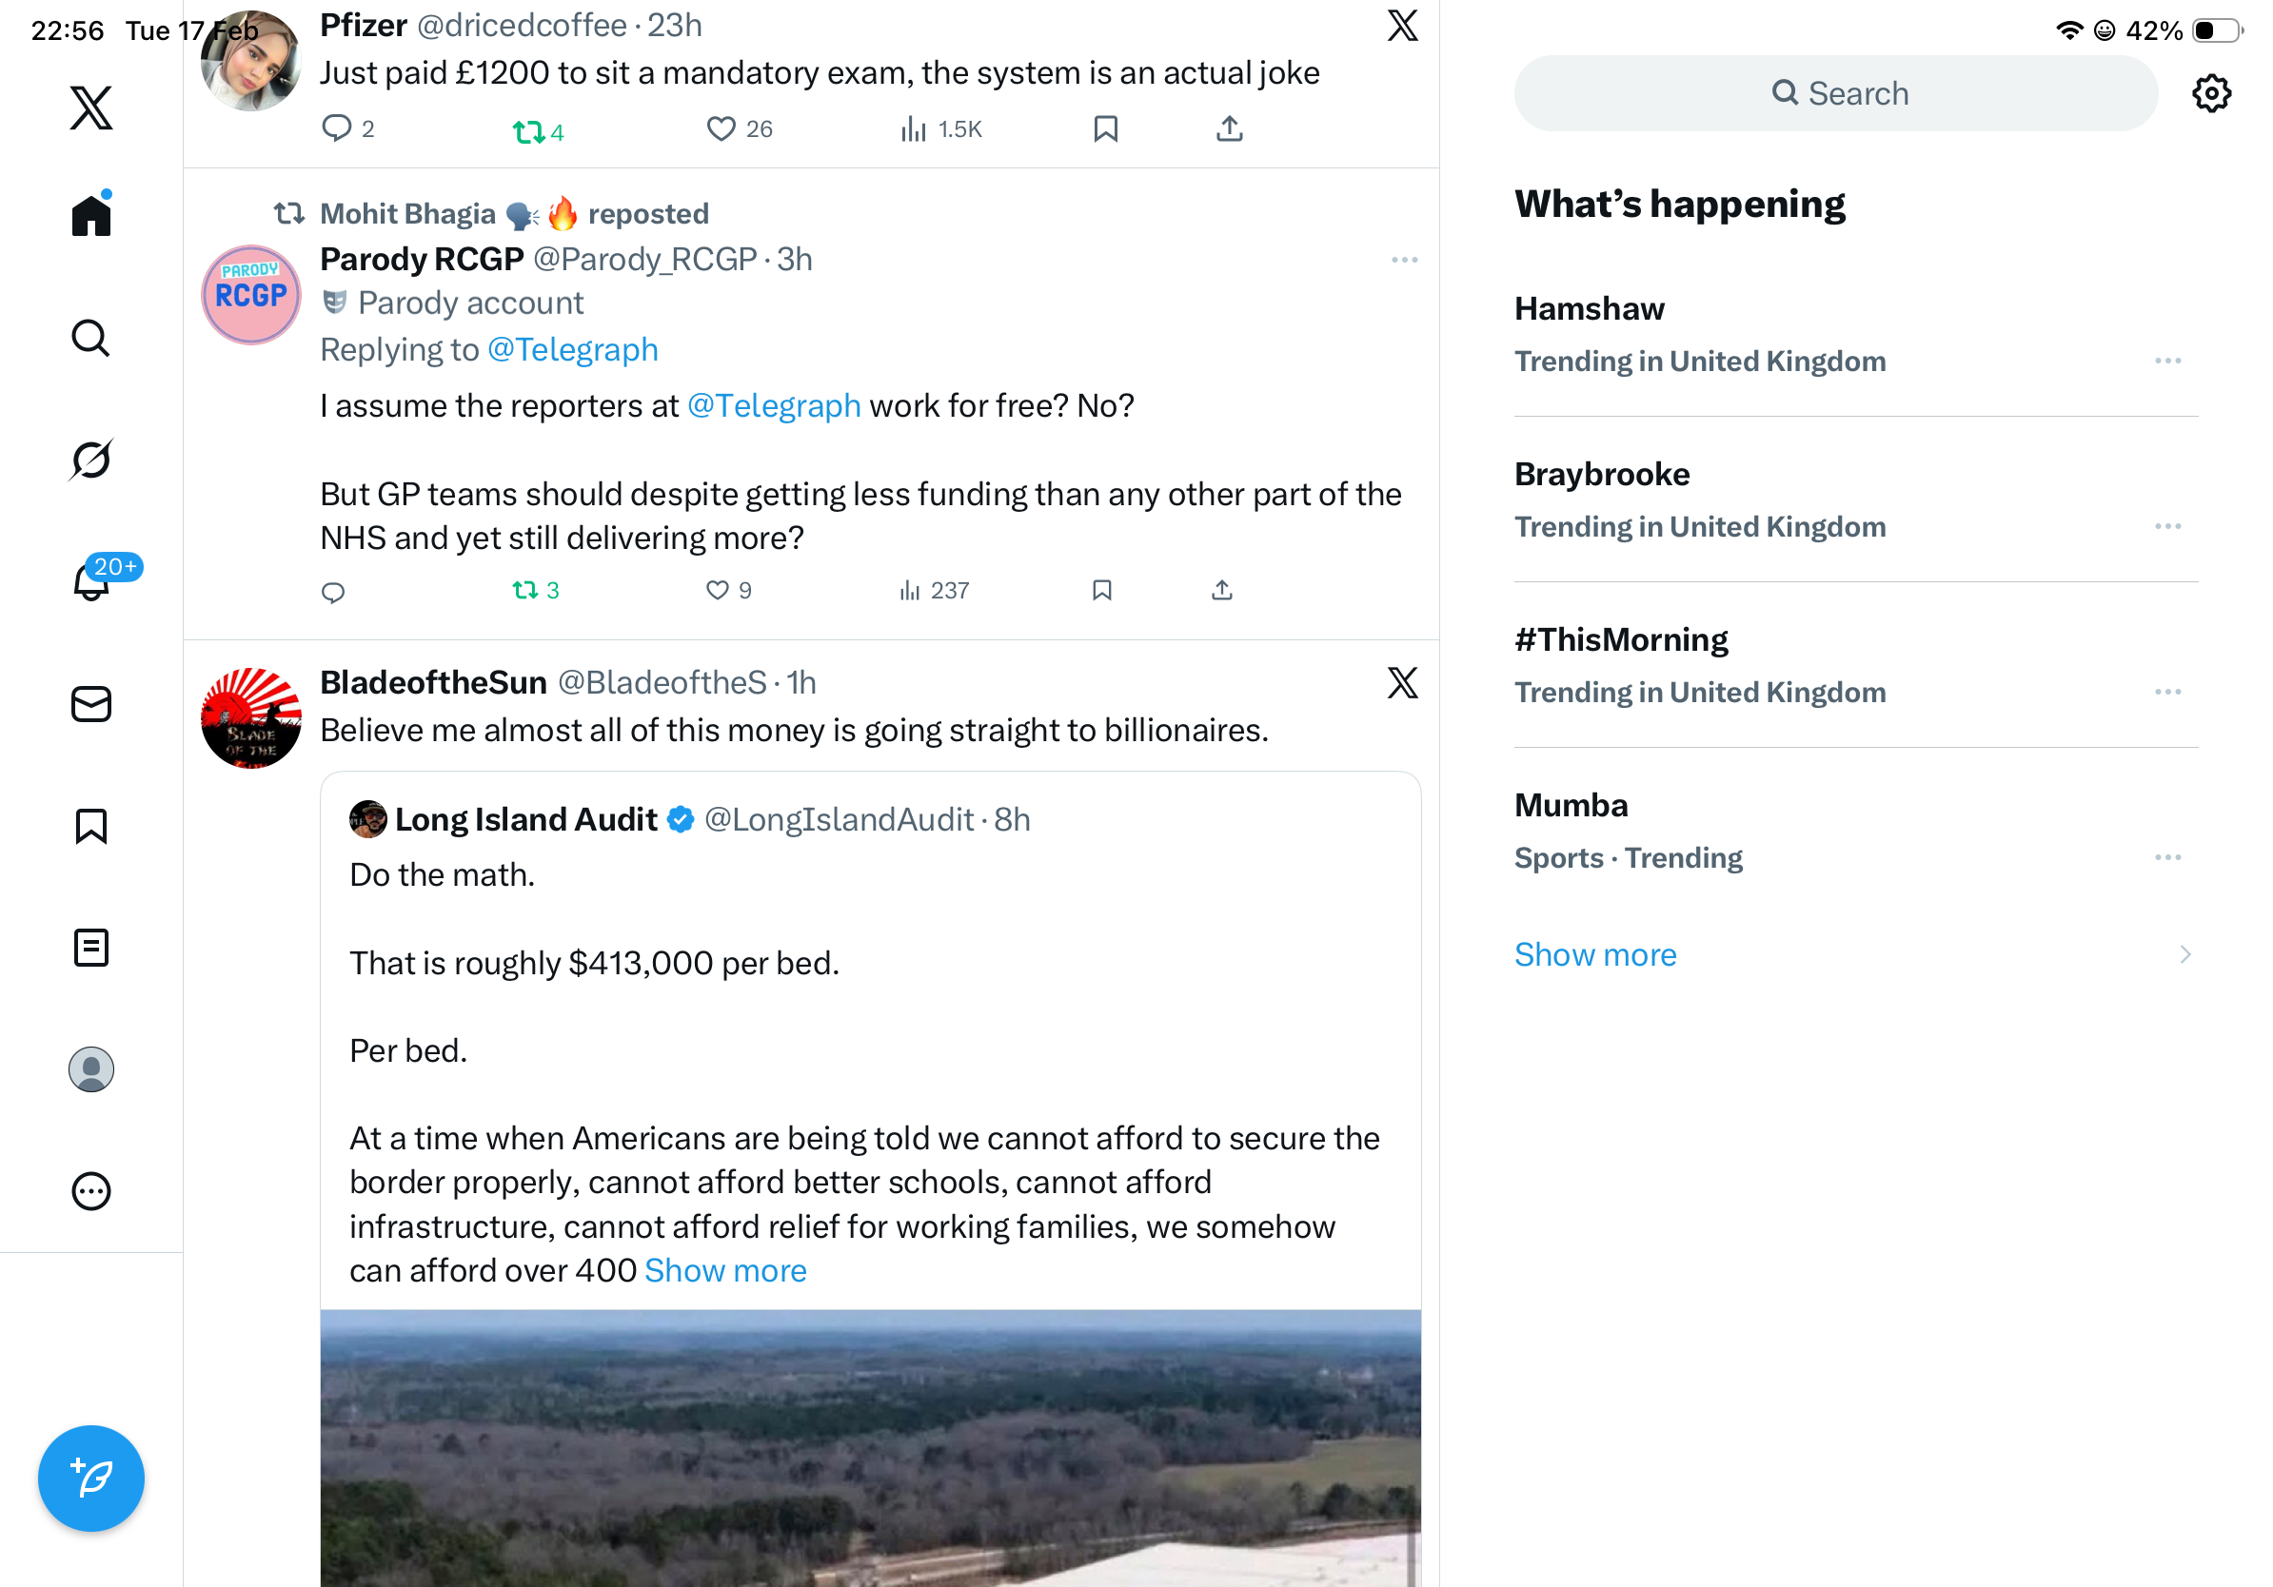This screenshot has width=2273, height=1587.
Task: Go to the Home tab
Action: (91, 216)
